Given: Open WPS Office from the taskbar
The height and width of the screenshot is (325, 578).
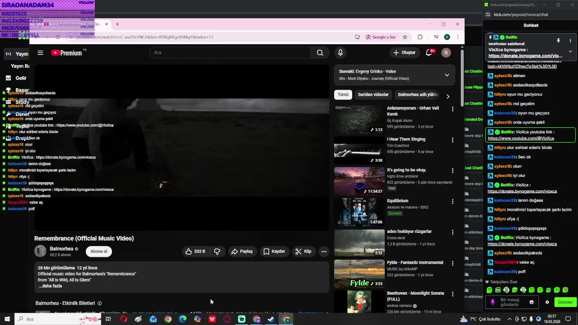Looking at the screenshot, I should pyautogui.click(x=212, y=319).
